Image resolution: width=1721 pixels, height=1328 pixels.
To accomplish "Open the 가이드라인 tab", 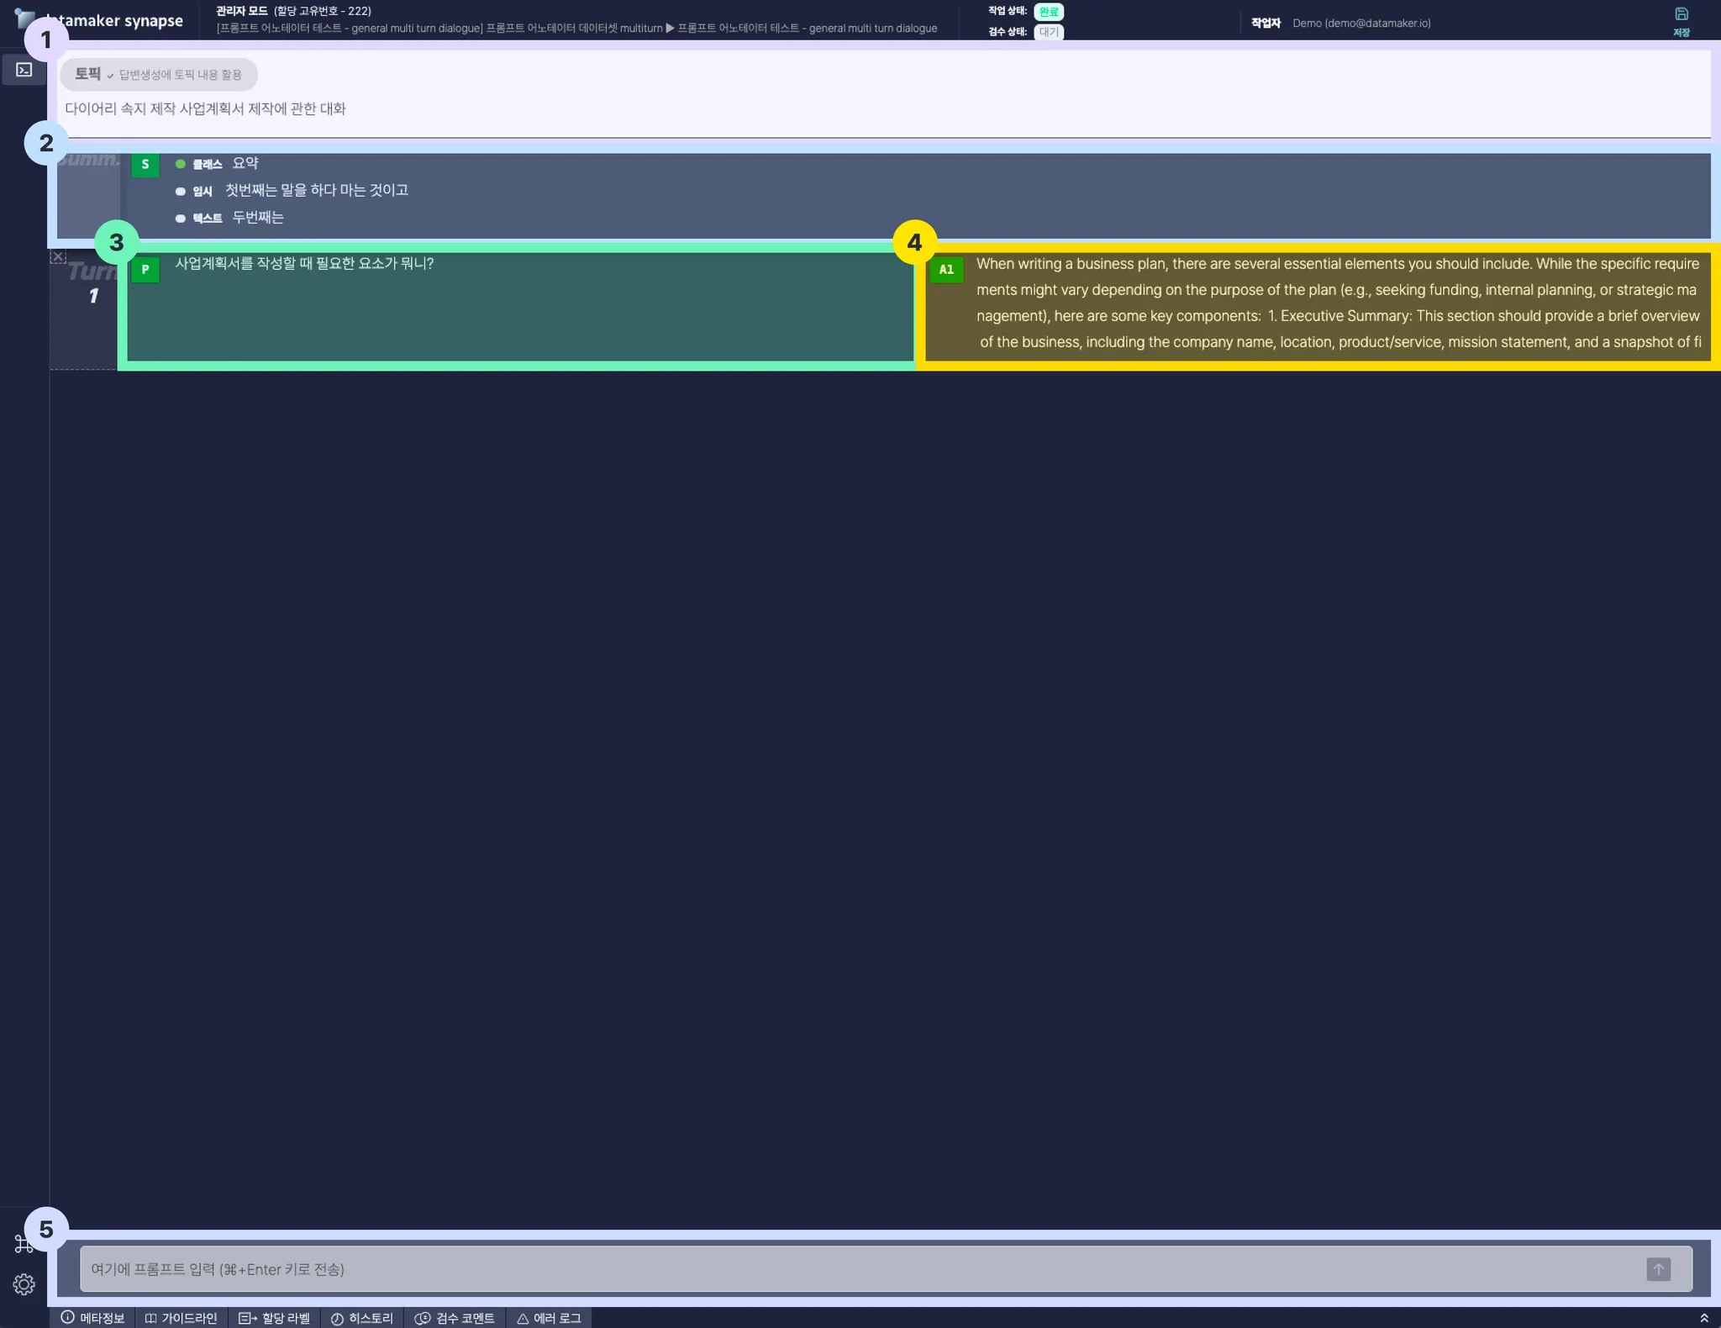I will 181,1318.
